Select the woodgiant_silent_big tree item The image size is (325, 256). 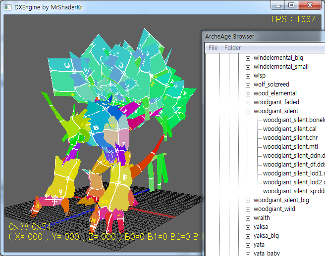281,200
